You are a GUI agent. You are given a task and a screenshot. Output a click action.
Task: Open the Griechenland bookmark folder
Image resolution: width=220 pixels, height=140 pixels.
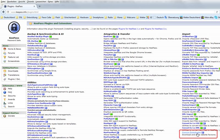pyautogui.click(x=68, y=17)
